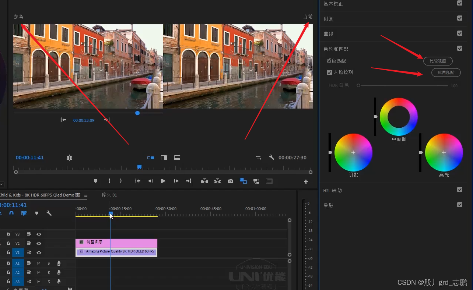Go to next edit in reference view
Image resolution: width=473 pixels, height=290 pixels.
click(x=107, y=120)
